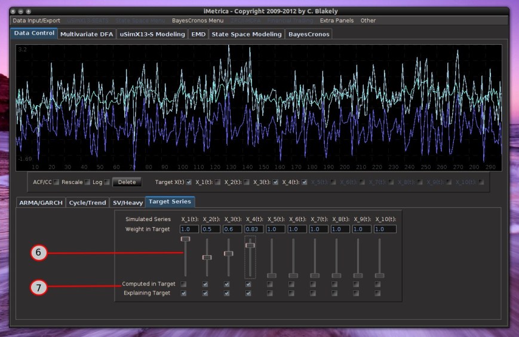Switch to the uSimX13-S Modeling tab

tap(152, 34)
